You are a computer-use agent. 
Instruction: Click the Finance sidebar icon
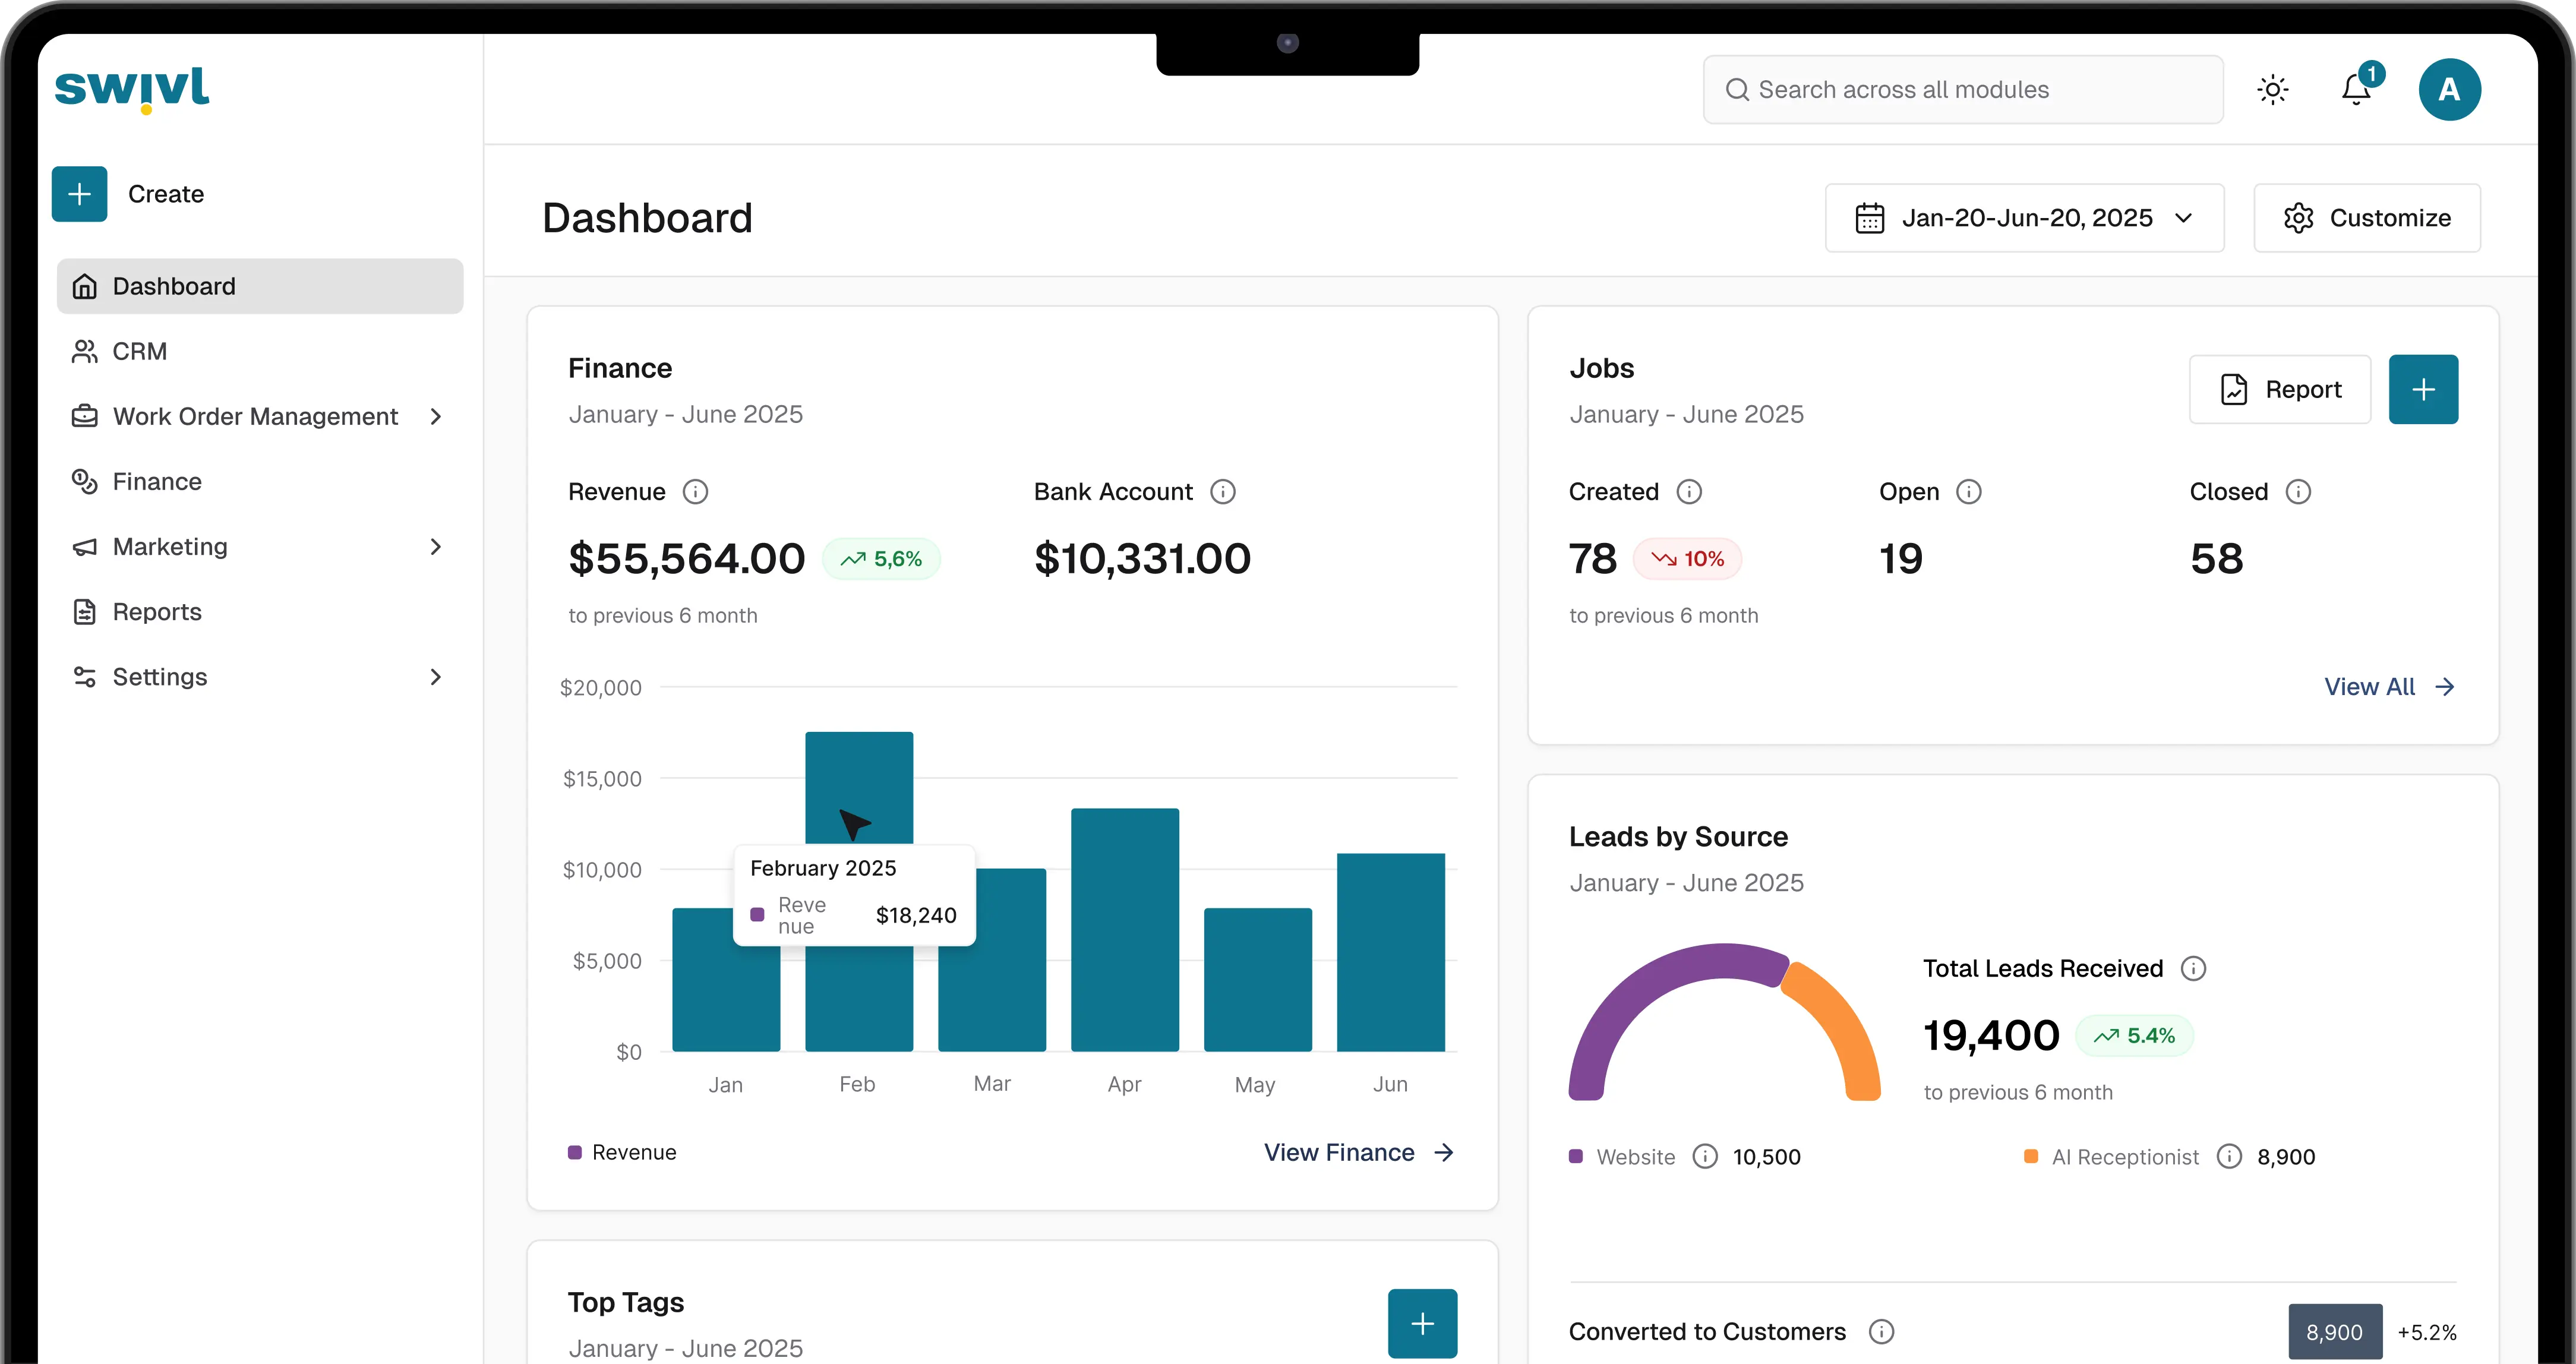[85, 481]
